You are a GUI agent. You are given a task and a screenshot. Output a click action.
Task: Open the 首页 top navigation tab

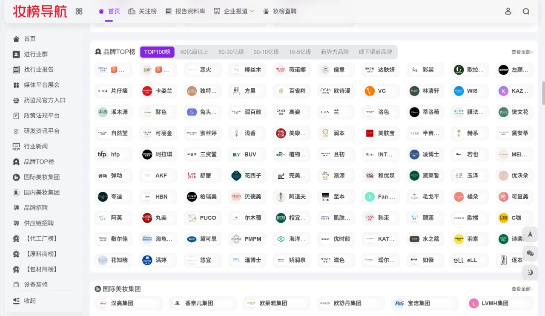click(109, 12)
